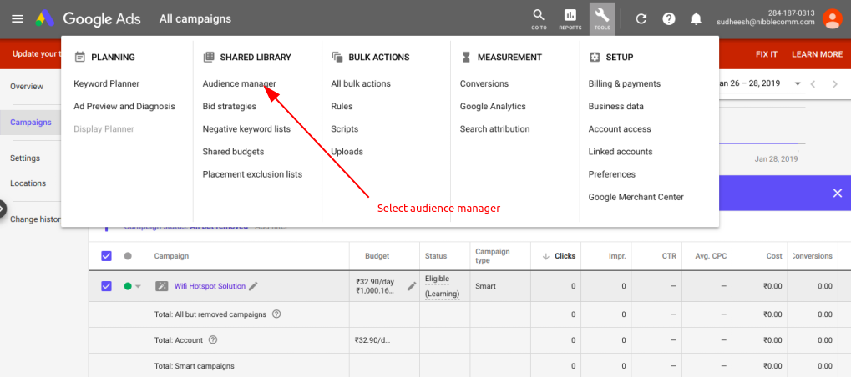Open Billing & payments
The height and width of the screenshot is (377, 851).
point(625,84)
